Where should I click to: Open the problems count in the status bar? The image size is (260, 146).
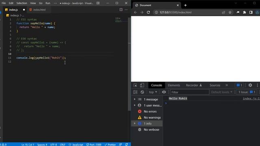[x=4, y=144]
